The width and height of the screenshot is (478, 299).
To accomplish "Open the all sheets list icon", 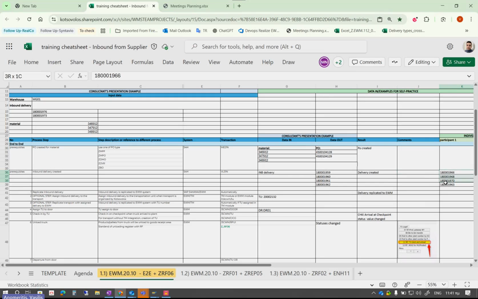I will [x=31, y=273].
